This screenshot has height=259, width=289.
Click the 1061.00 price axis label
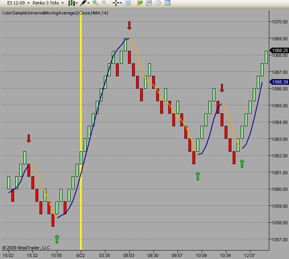(x=280, y=173)
